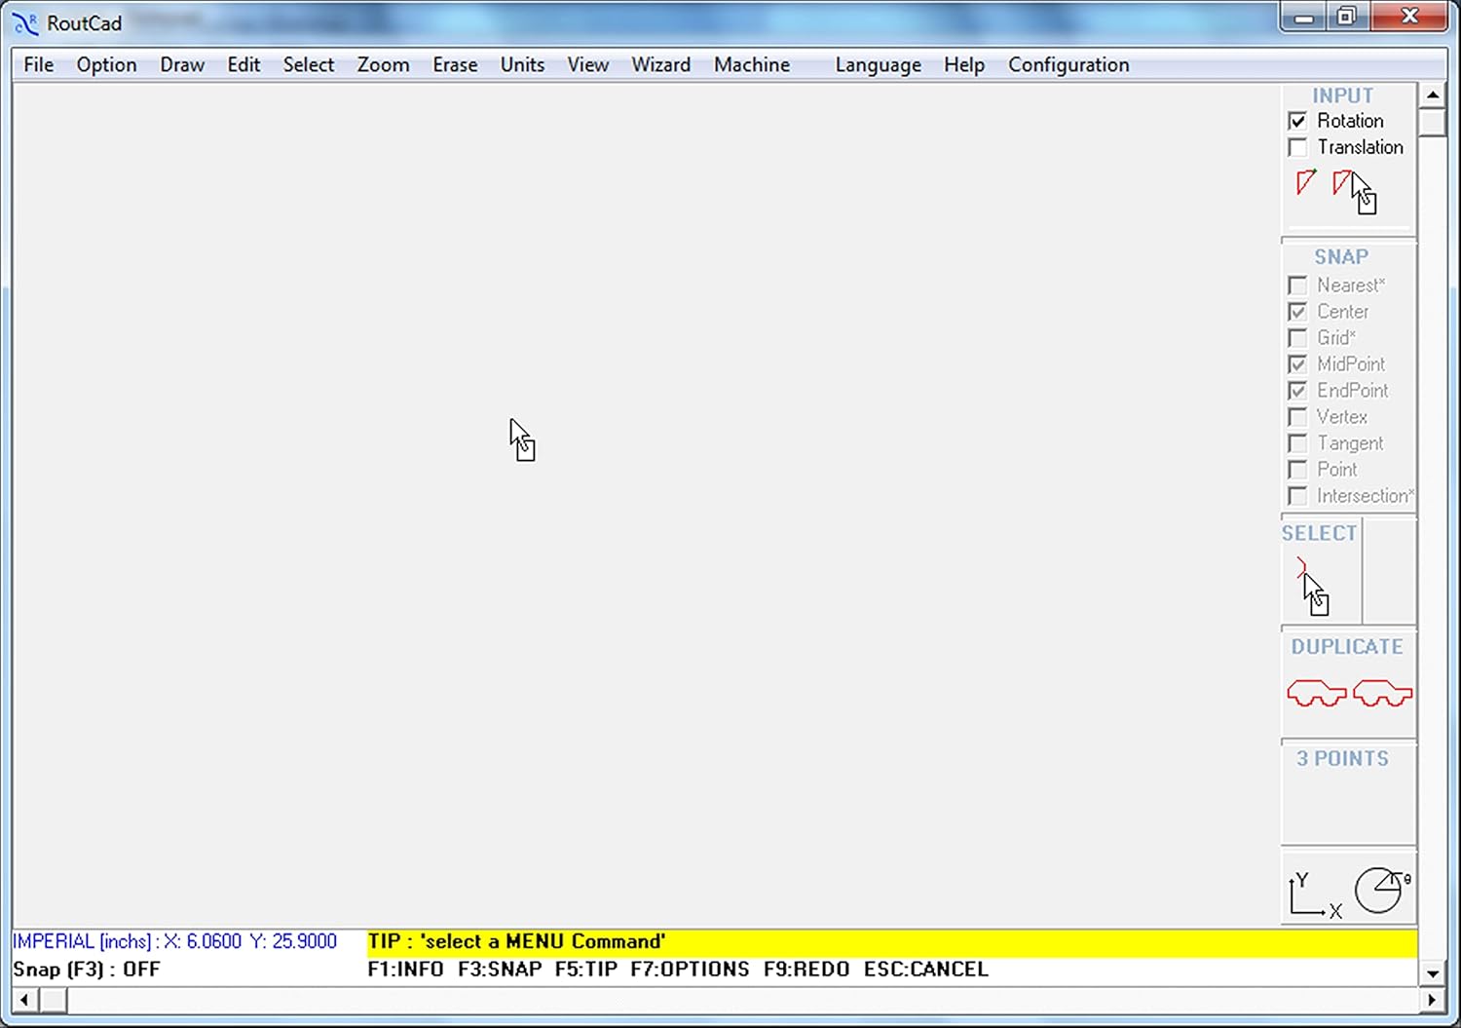Image resolution: width=1461 pixels, height=1028 pixels.
Task: Switch to XY Cartesian coordinates icon
Action: pyautogui.click(x=1315, y=895)
